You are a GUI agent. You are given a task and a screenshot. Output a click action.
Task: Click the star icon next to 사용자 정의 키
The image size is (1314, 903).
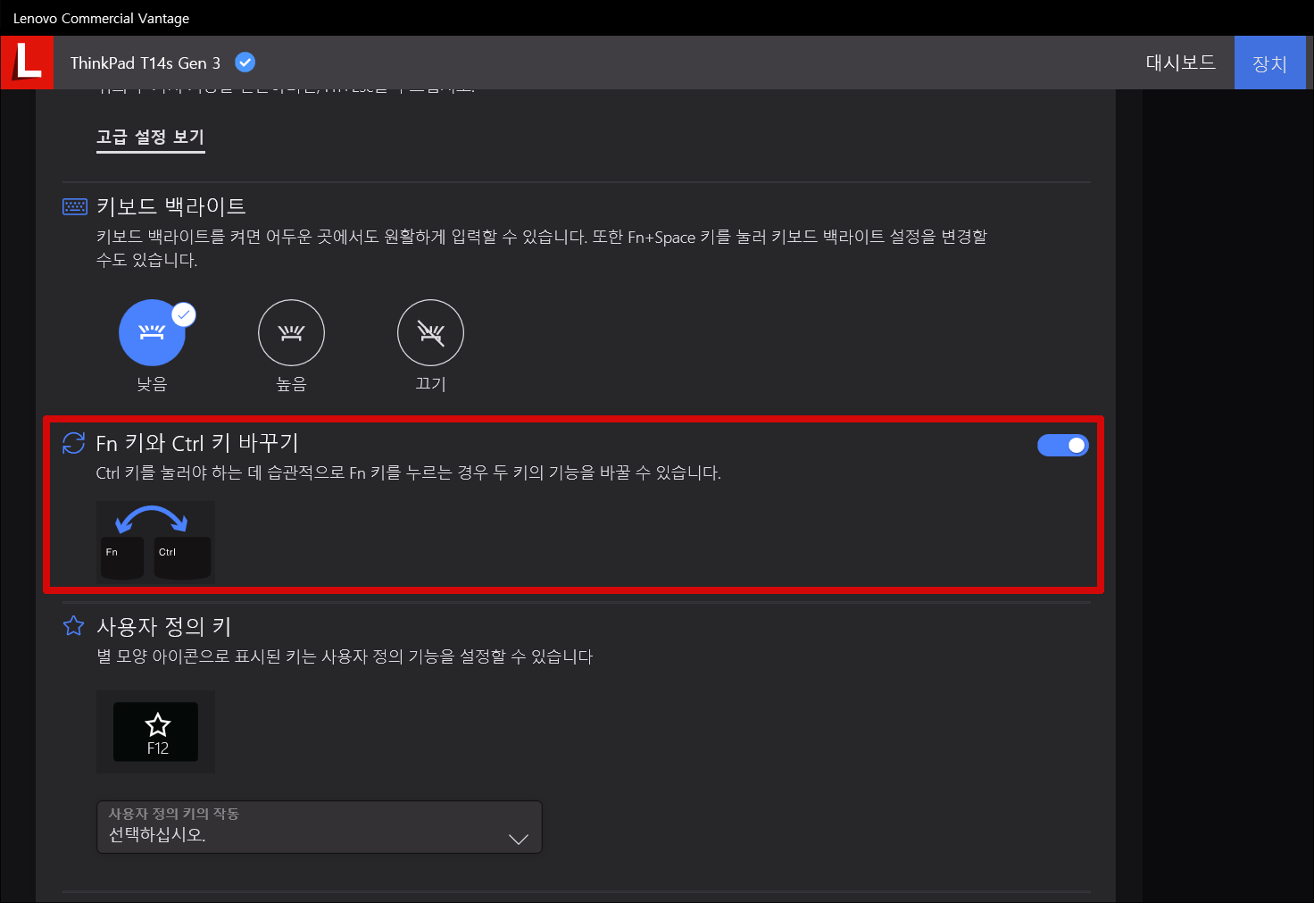click(74, 626)
